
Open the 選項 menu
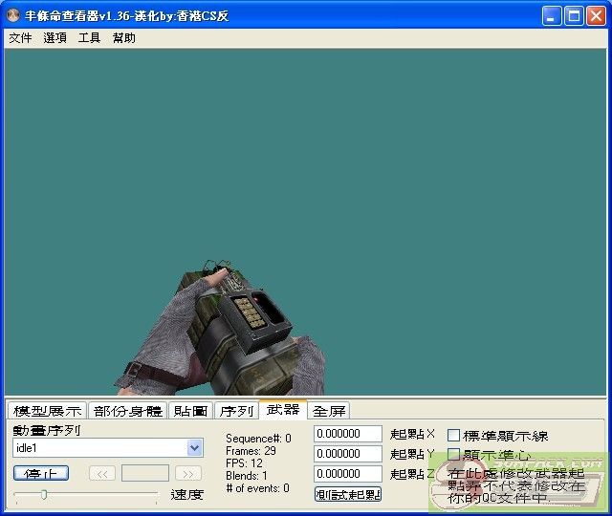click(55, 38)
